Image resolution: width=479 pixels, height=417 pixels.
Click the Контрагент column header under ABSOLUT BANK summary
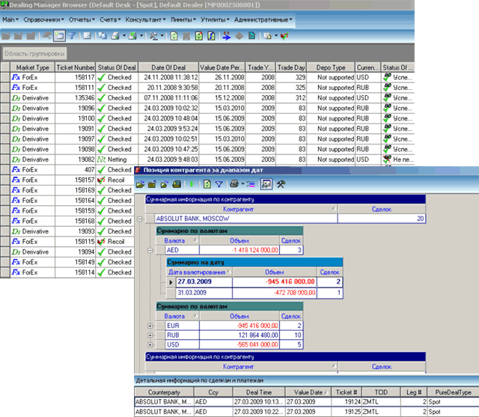(241, 210)
